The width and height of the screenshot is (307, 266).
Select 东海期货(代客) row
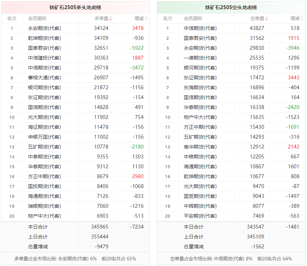pyautogui.click(x=231, y=87)
